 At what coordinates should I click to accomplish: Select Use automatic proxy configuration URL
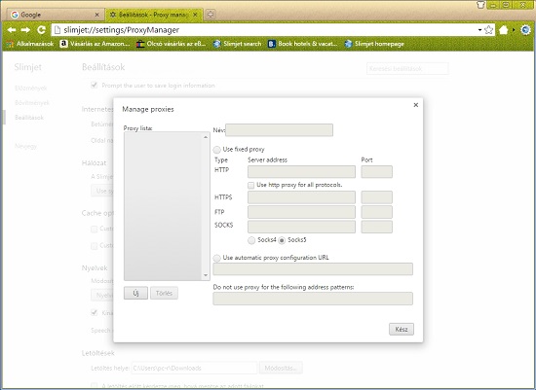tap(216, 258)
